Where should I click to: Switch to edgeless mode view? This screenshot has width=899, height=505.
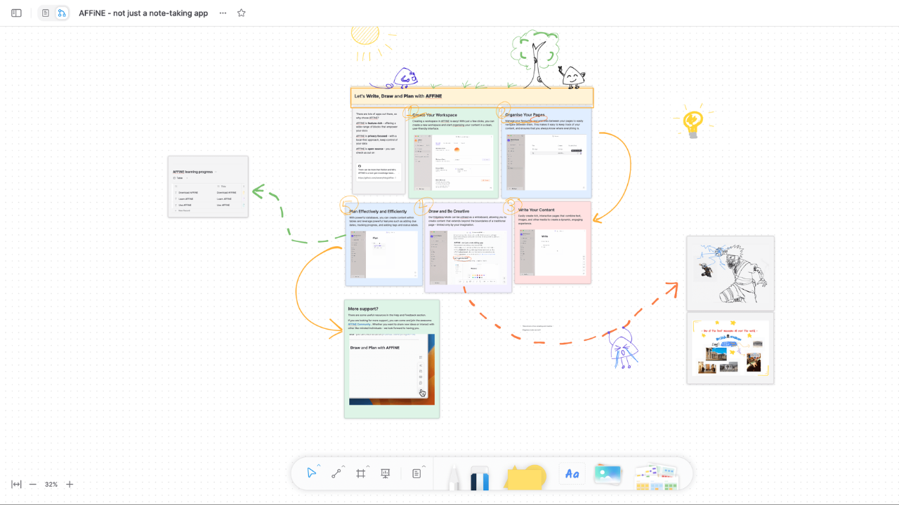pos(62,13)
